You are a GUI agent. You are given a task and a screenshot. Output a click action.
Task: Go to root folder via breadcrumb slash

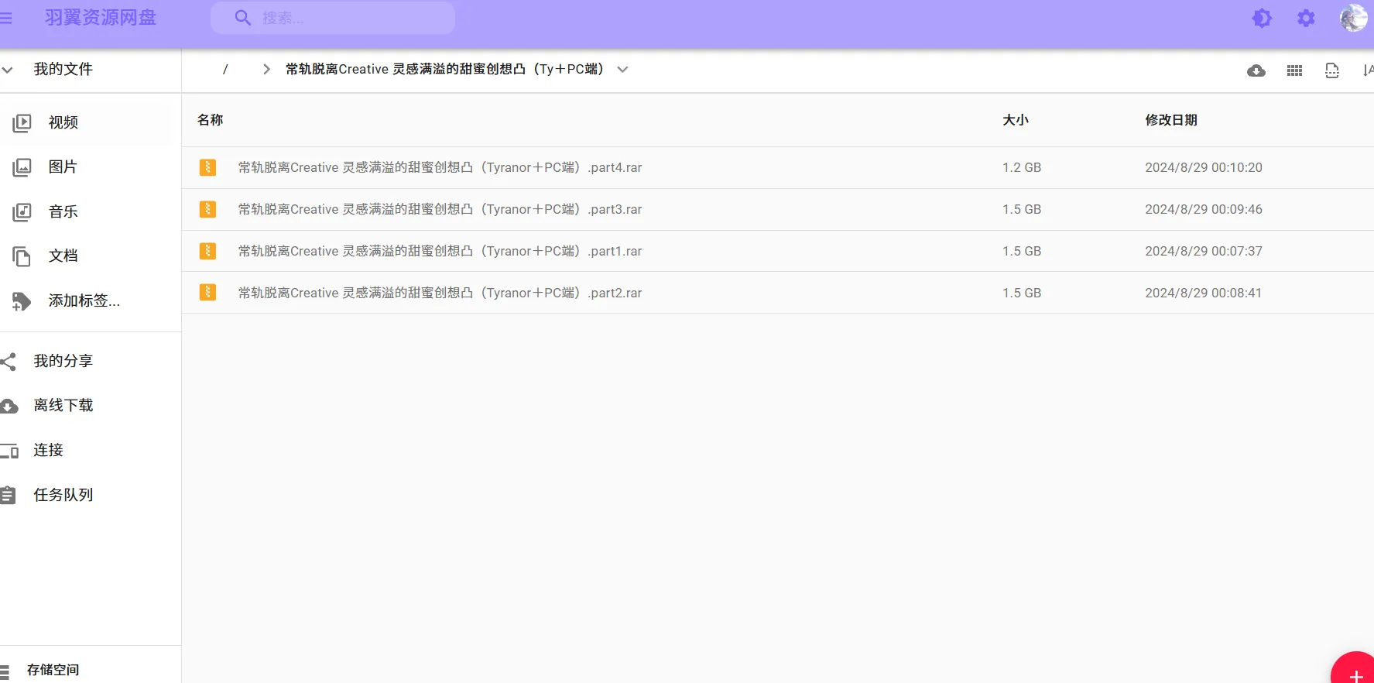(225, 70)
